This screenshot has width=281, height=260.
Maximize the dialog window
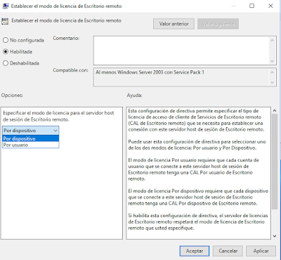click(x=251, y=6)
